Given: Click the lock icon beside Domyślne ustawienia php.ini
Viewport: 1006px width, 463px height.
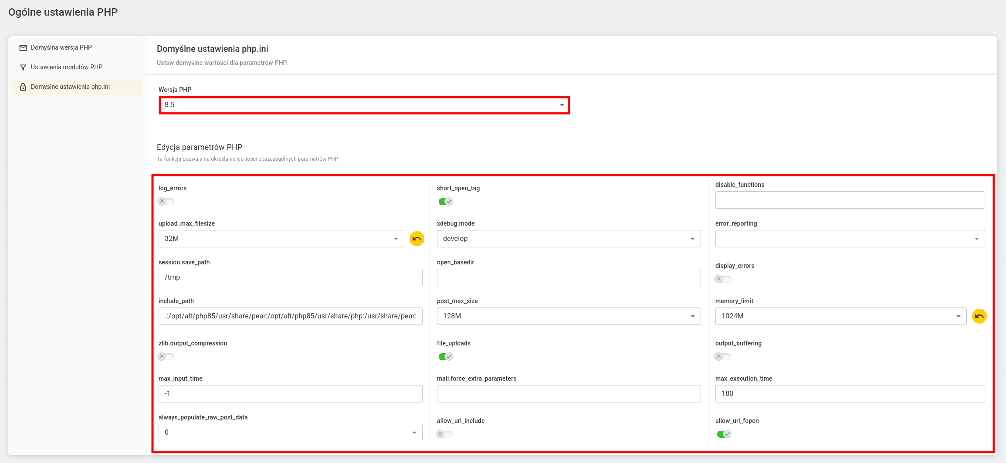Looking at the screenshot, I should click(x=23, y=87).
